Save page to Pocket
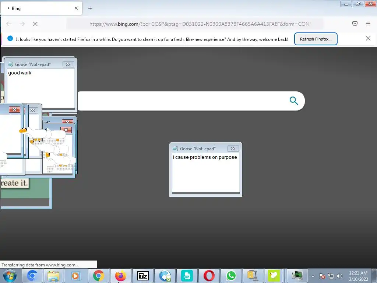 click(x=355, y=24)
